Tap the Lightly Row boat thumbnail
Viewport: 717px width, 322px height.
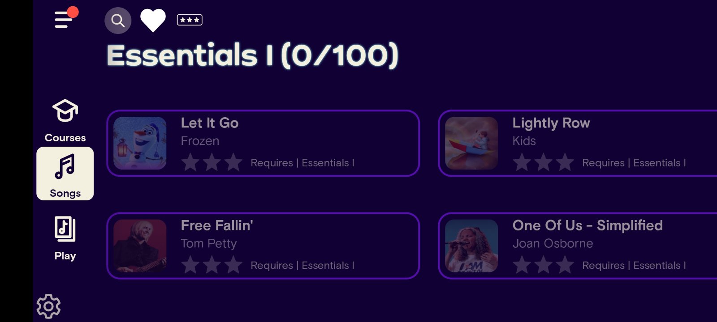471,143
